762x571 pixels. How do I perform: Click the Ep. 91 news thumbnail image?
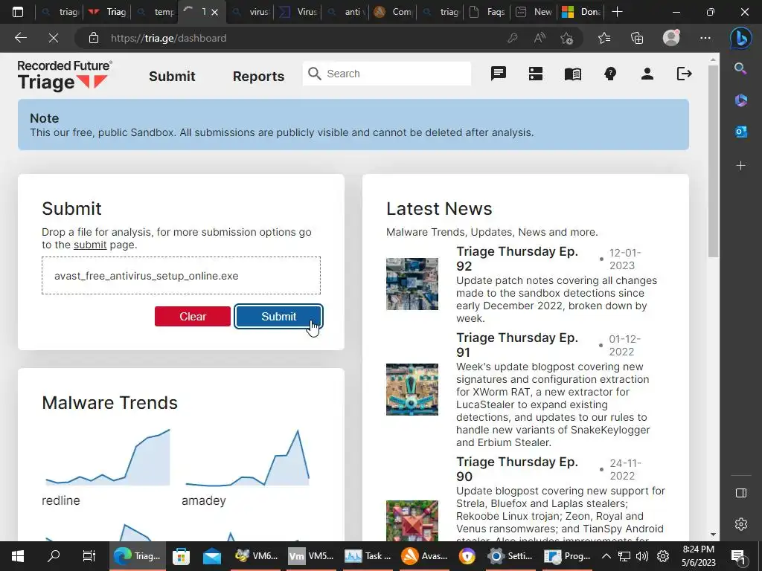pos(412,390)
